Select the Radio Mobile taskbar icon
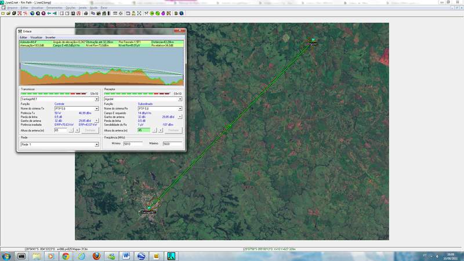 click(x=171, y=256)
